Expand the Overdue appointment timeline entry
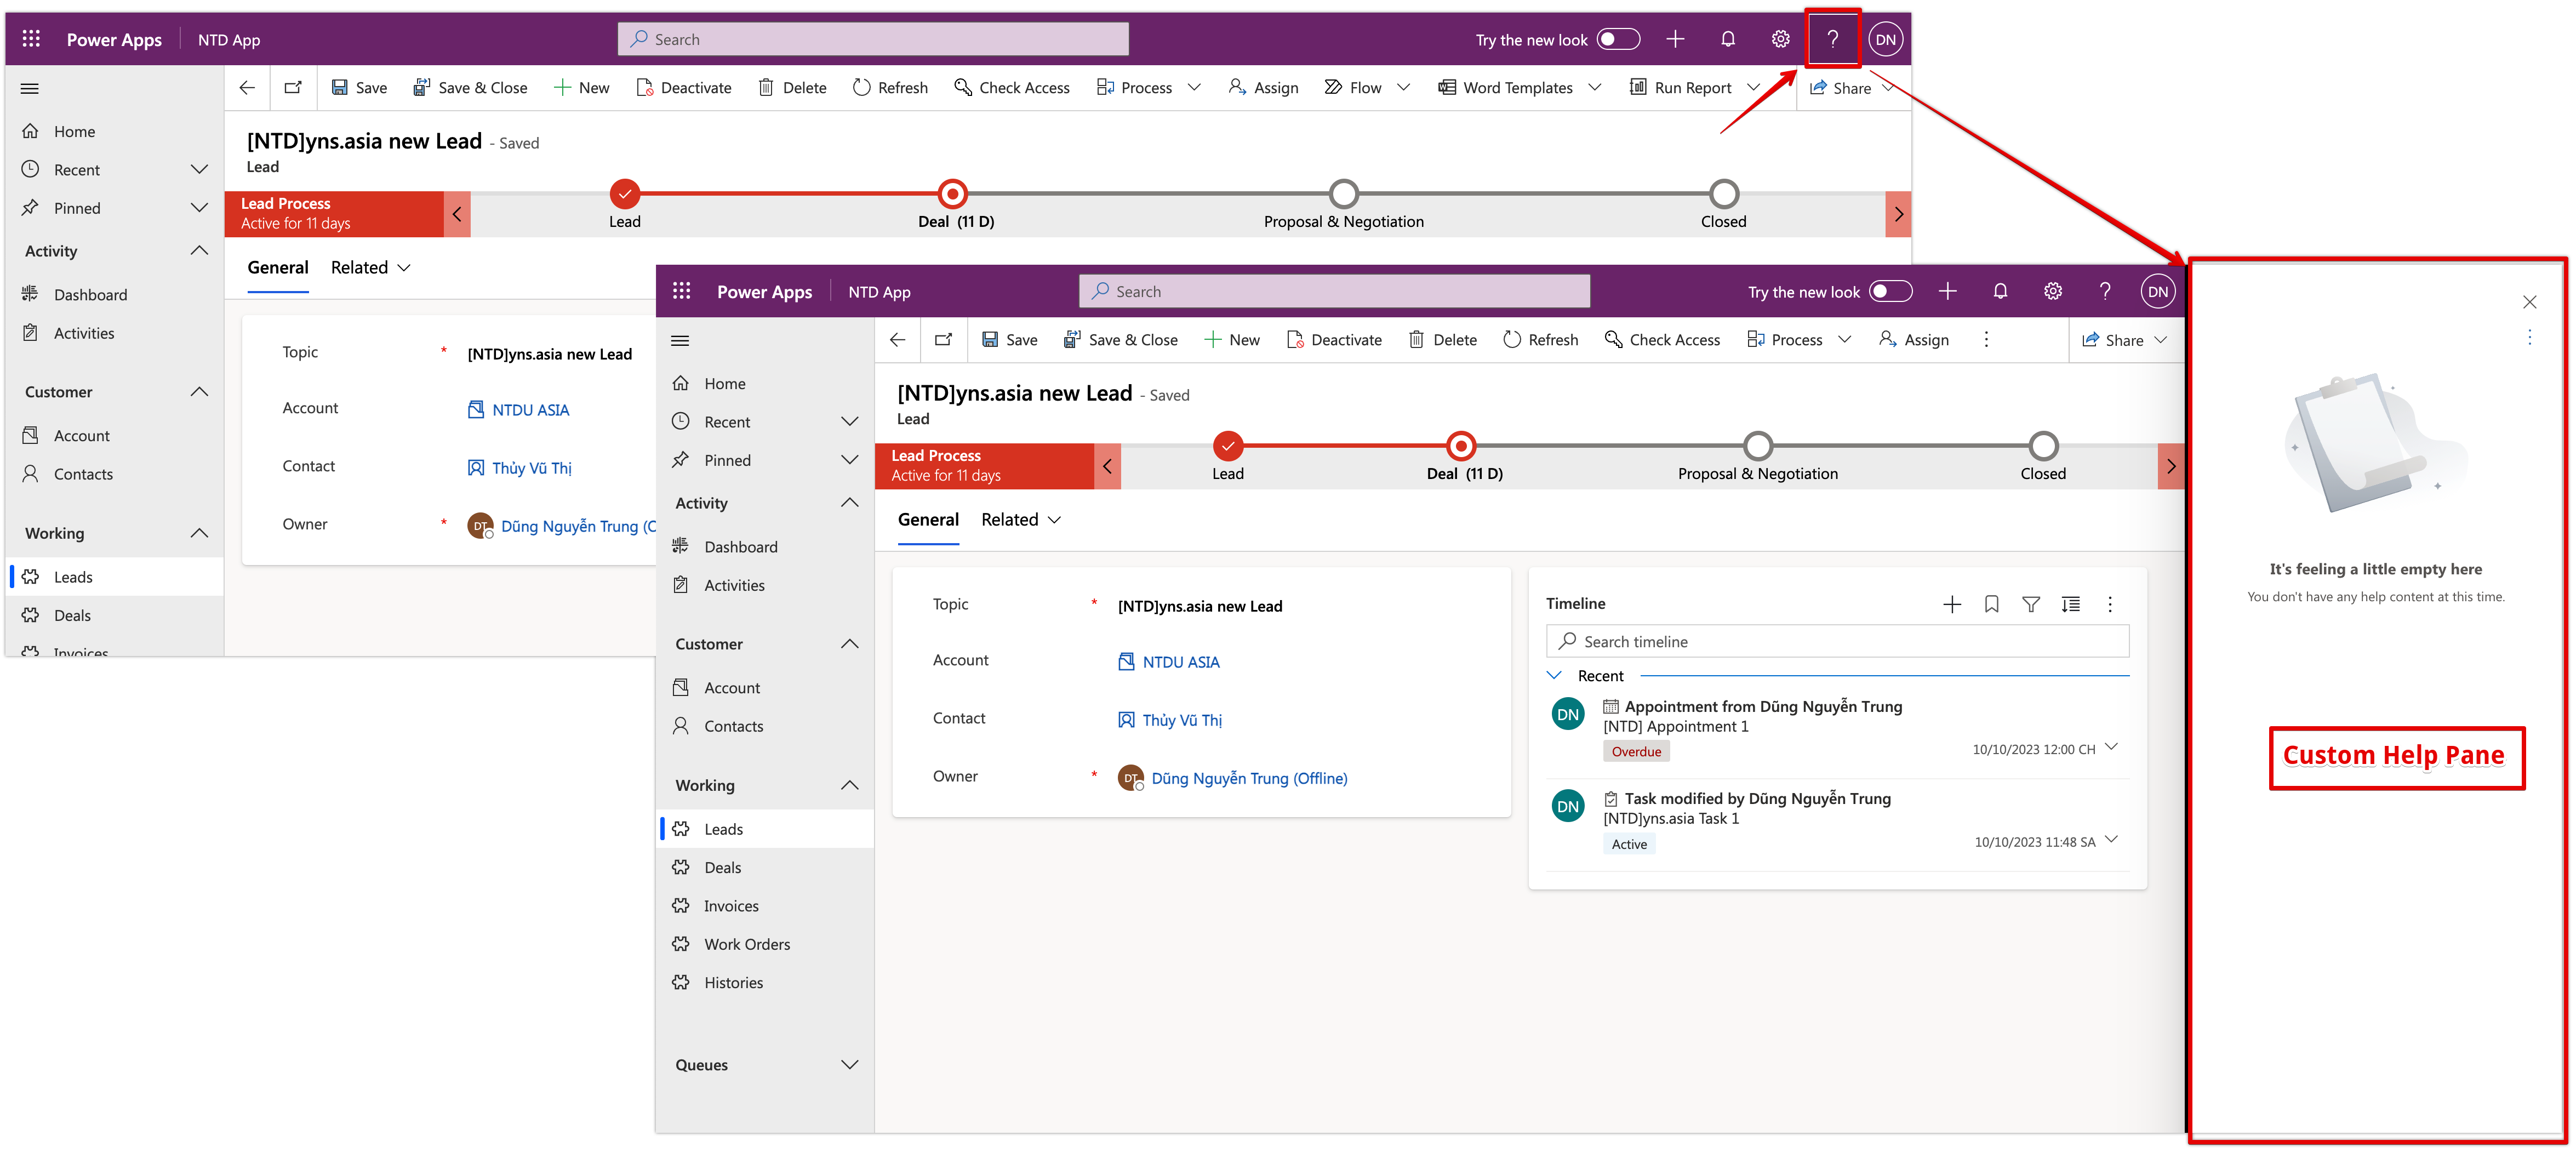2576x1152 pixels. pyautogui.click(x=2111, y=747)
